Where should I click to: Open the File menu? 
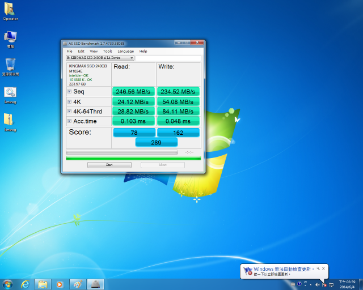pyautogui.click(x=69, y=51)
